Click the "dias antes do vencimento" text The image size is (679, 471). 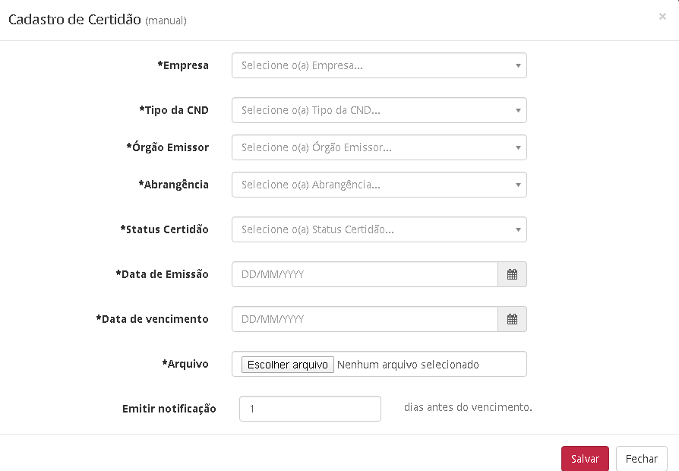tap(468, 407)
